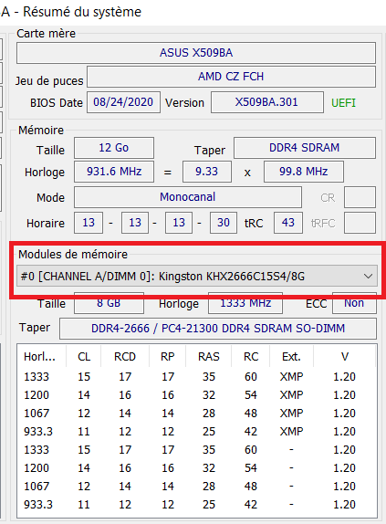Click the RC column header
Viewport: 386px width, 524px height.
(x=251, y=357)
